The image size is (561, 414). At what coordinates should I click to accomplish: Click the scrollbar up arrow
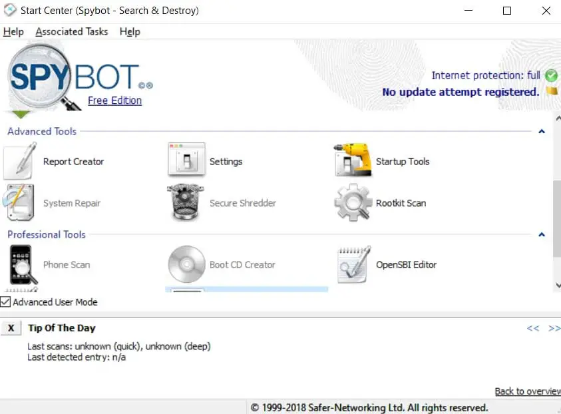[x=558, y=118]
